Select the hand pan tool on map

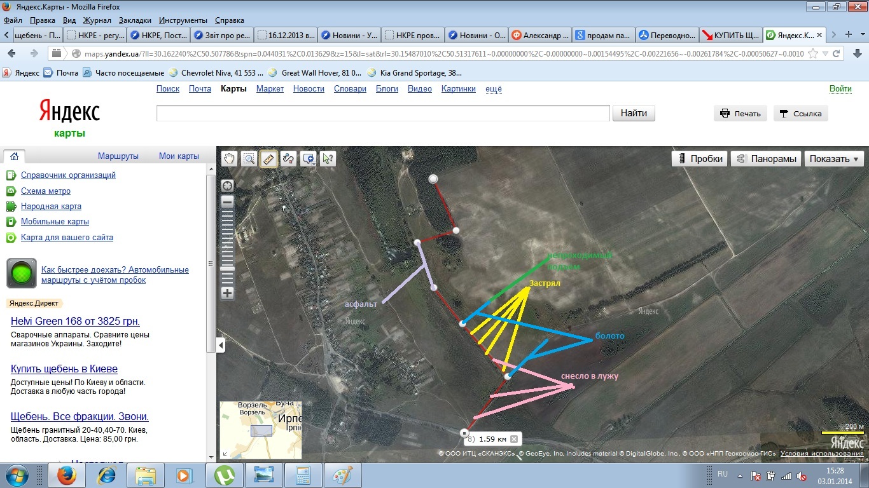(229, 159)
